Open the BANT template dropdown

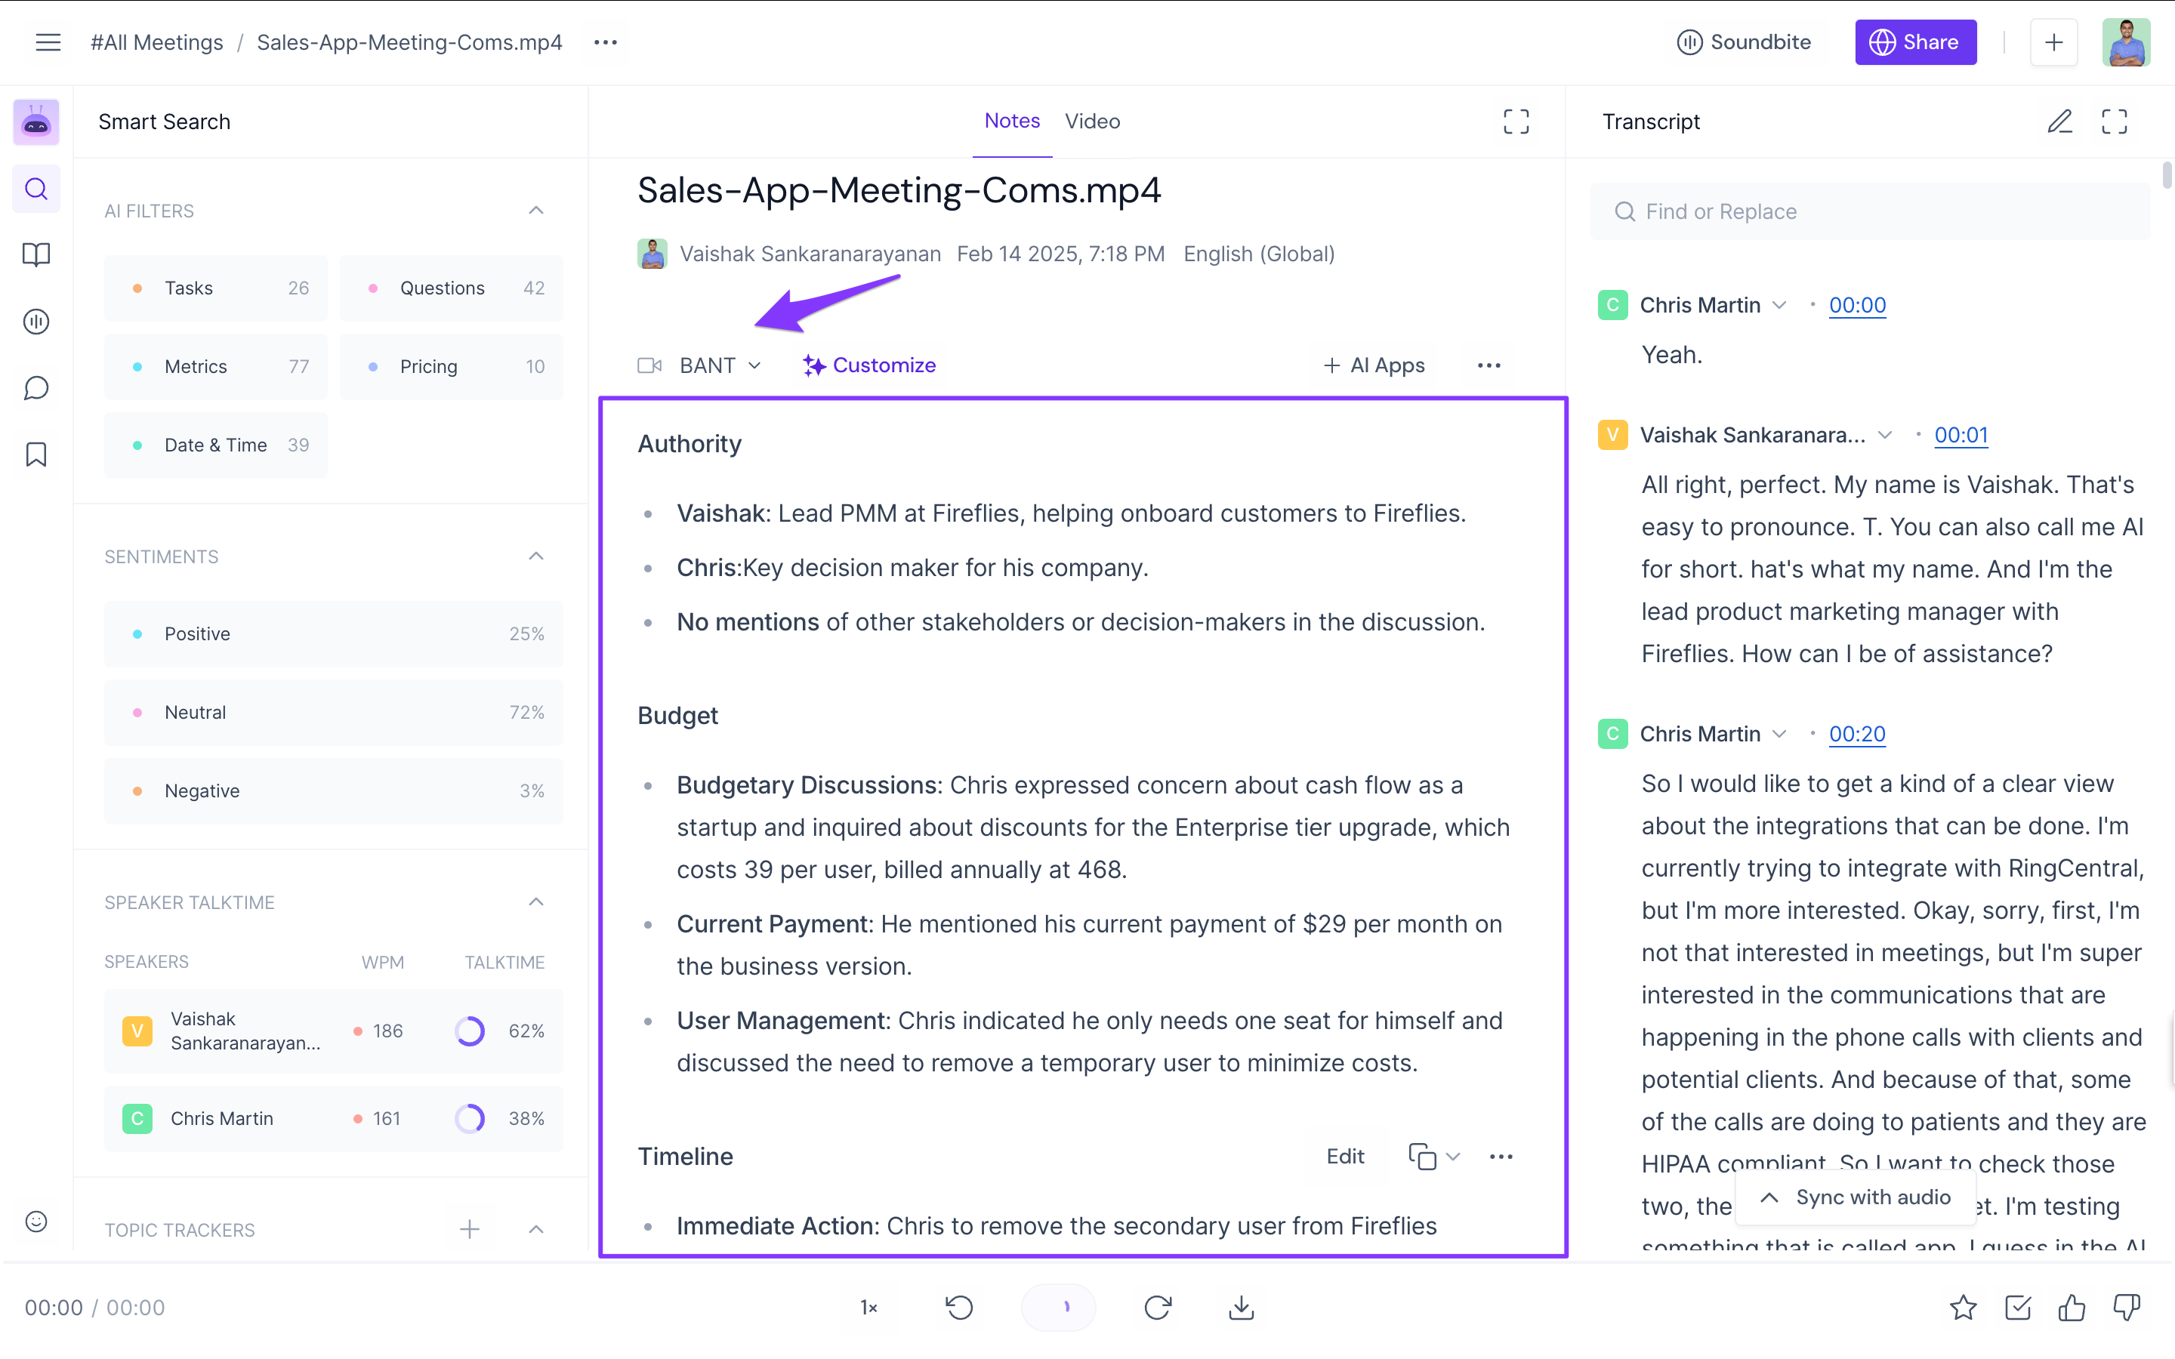tap(720, 366)
